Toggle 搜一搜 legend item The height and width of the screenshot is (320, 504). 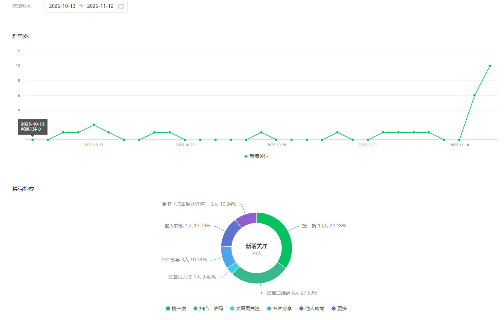[176, 308]
